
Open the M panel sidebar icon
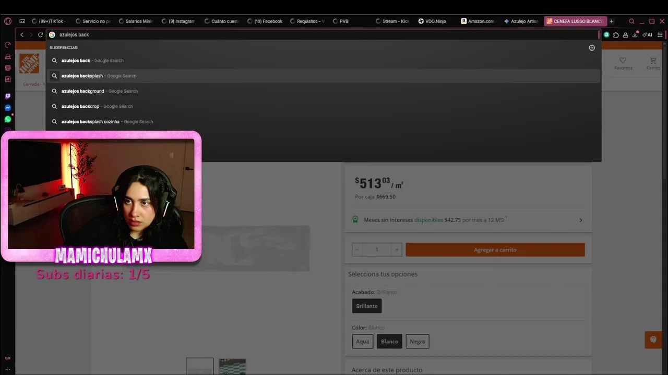point(8,79)
